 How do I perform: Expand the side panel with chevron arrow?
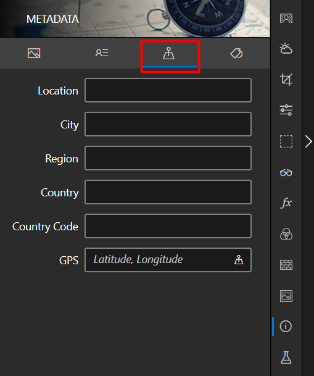(x=308, y=141)
